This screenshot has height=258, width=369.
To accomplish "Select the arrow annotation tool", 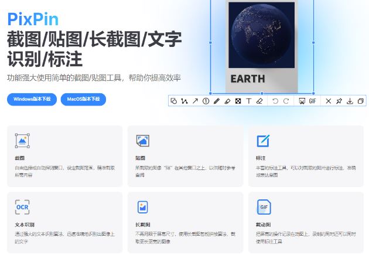I will point(195,101).
